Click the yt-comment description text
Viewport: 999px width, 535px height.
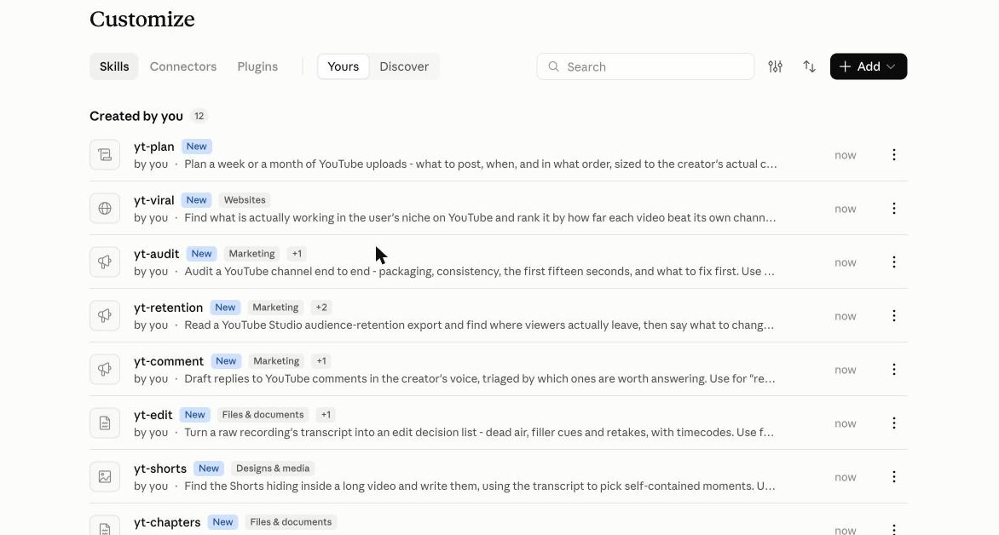(480, 379)
